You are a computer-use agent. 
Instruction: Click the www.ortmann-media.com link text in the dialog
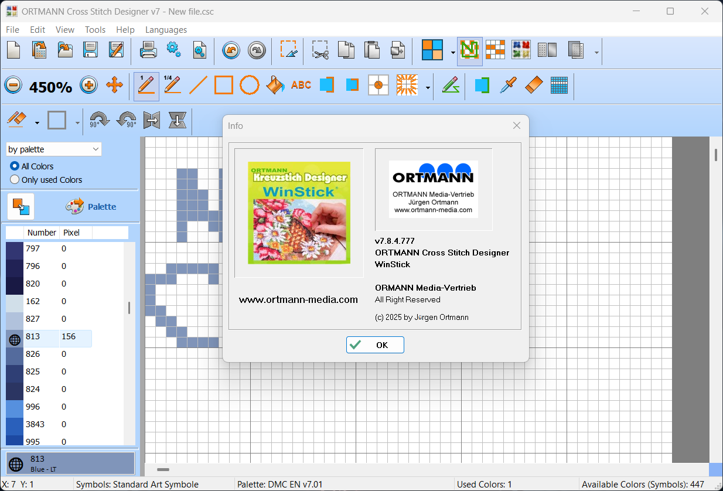[x=298, y=299]
